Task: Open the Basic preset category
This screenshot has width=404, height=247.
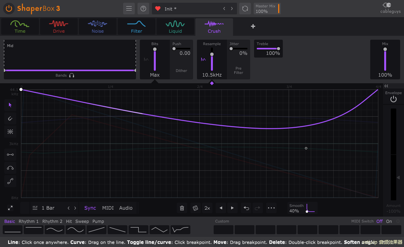Action: (x=10, y=221)
